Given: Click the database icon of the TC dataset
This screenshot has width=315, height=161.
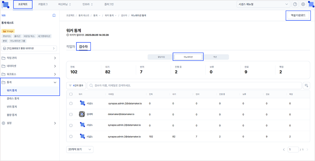Looking at the screenshot, I should pyautogui.click(x=4, y=48).
